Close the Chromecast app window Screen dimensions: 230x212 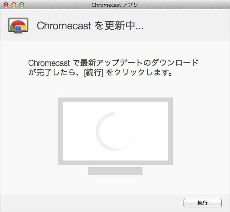(x=6, y=5)
